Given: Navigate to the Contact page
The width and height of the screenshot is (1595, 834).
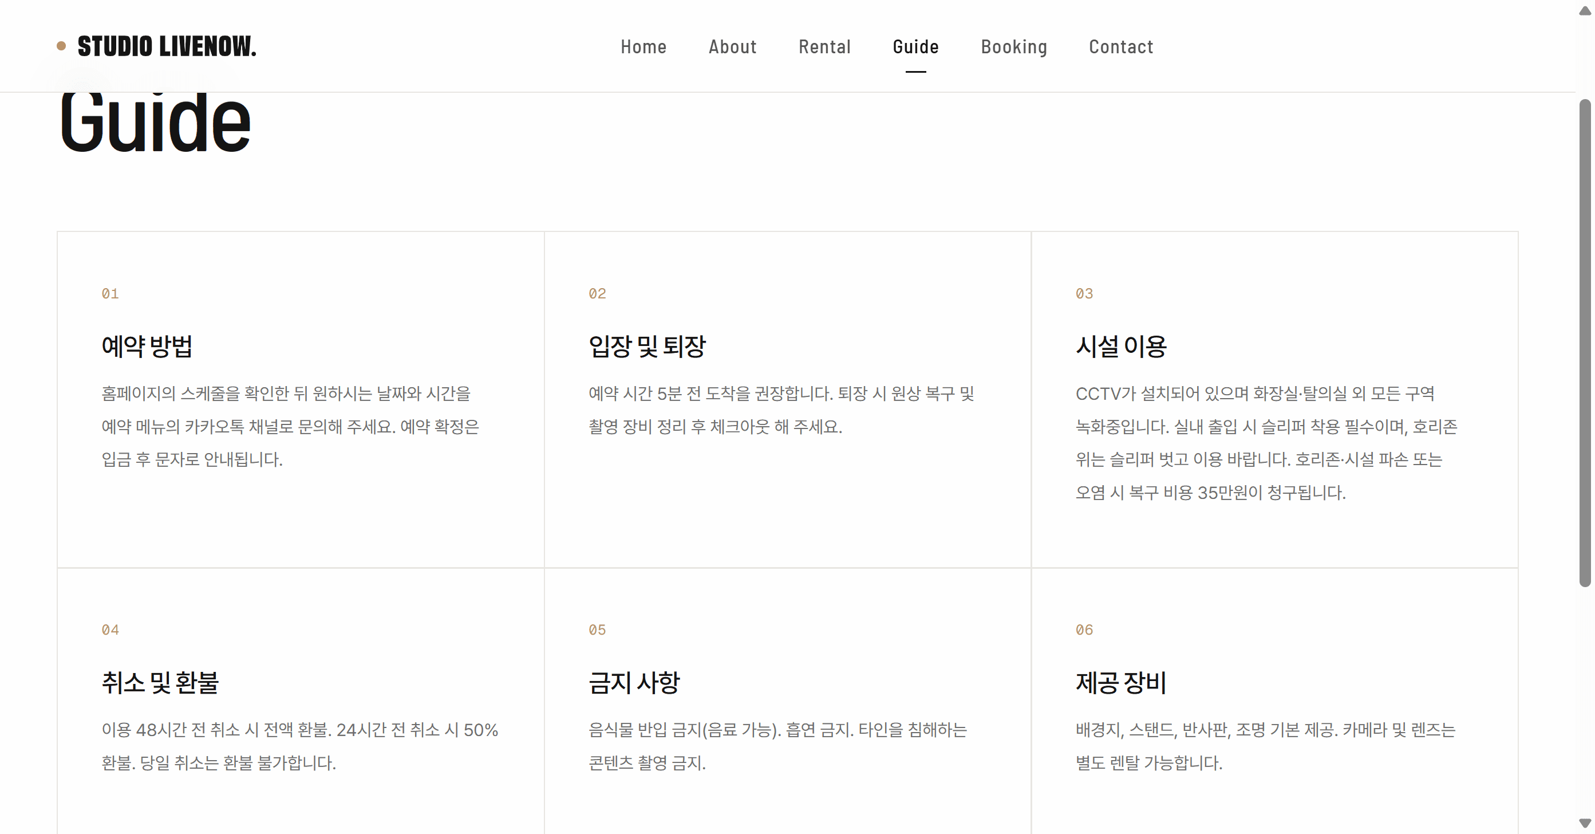Looking at the screenshot, I should pos(1122,46).
